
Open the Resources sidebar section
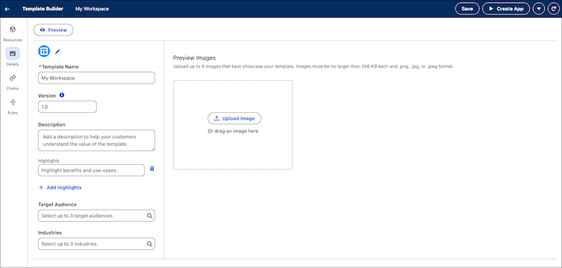(13, 34)
